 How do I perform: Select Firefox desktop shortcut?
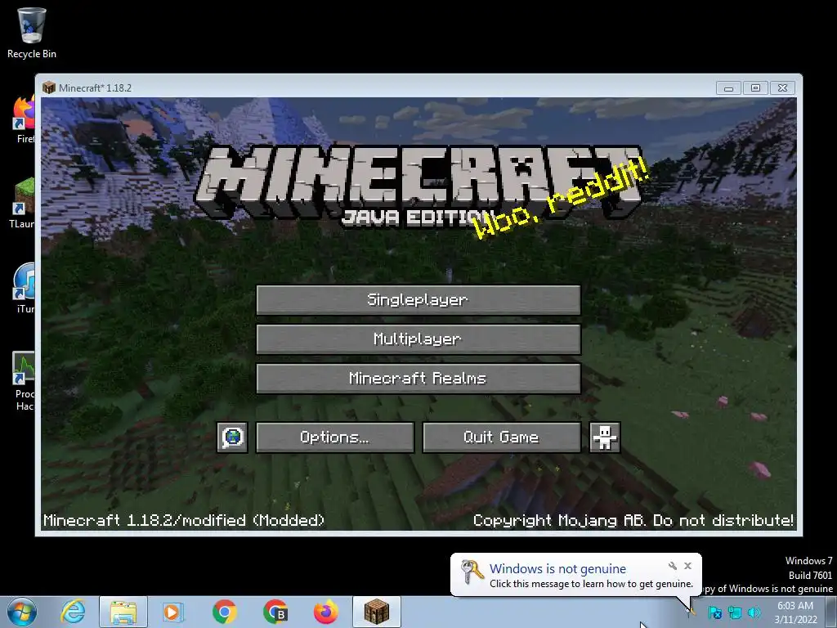tap(24, 120)
